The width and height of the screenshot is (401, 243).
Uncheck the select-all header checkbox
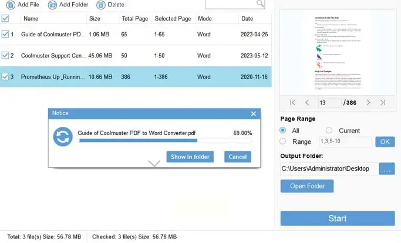tap(5, 18)
